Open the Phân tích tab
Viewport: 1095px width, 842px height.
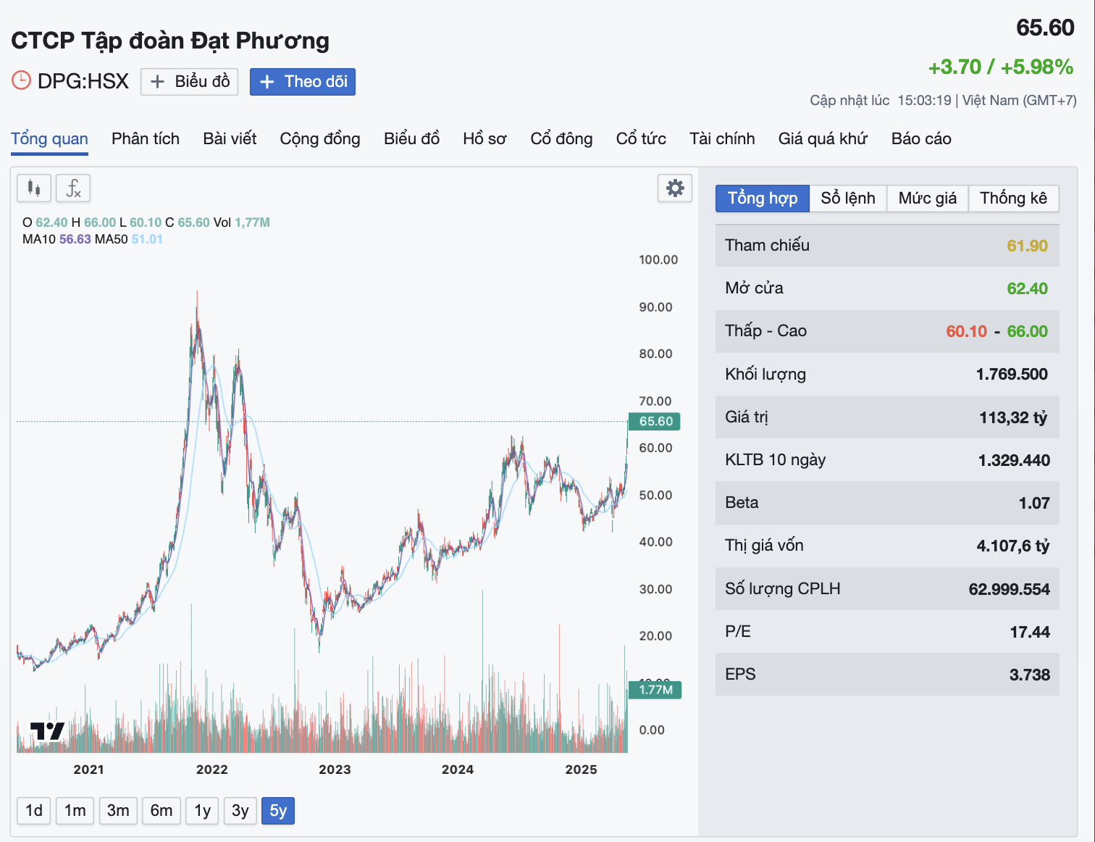[146, 138]
